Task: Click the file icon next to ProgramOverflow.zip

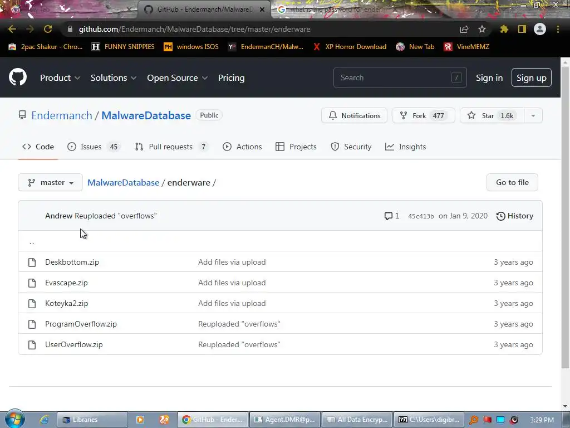Action: [32, 324]
